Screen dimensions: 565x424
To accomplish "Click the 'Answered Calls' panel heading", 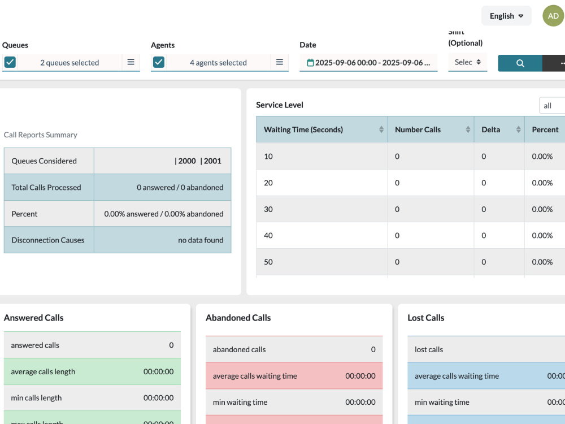I will pos(33,318).
